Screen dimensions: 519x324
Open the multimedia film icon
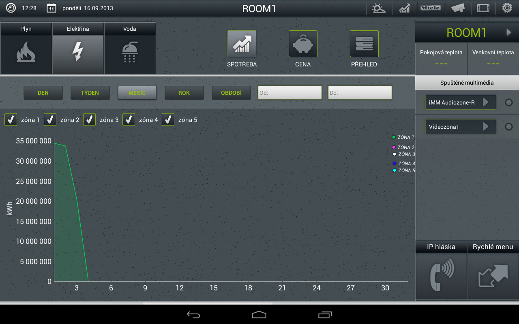(483, 8)
